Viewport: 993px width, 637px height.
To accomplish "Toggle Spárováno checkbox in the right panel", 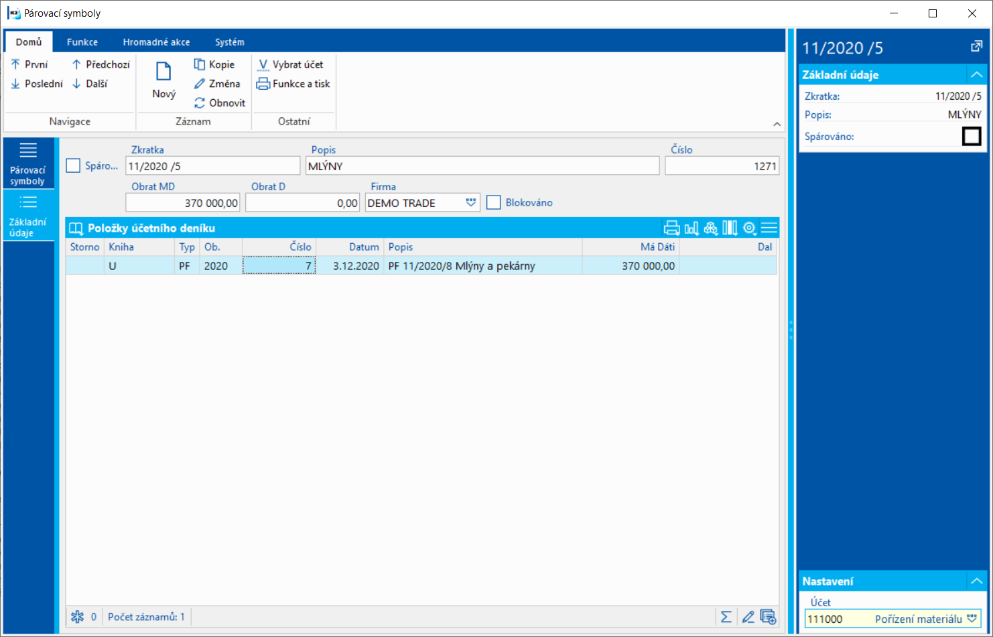I will coord(972,137).
